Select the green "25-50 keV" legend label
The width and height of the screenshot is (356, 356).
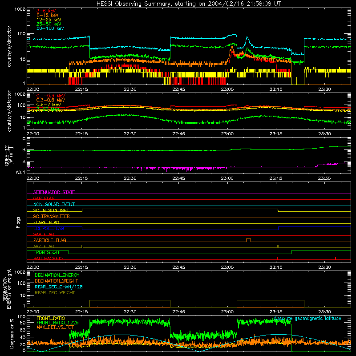[x=49, y=24]
